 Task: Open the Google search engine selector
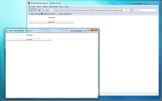tap(132, 10)
